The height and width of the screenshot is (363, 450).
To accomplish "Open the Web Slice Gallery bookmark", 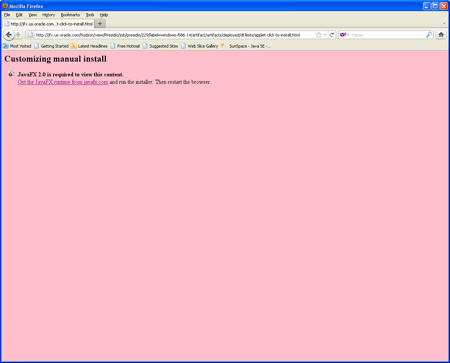I will pos(200,46).
